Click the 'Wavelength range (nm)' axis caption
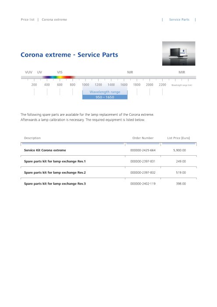The image size is (217, 307). pyautogui.click(x=181, y=85)
